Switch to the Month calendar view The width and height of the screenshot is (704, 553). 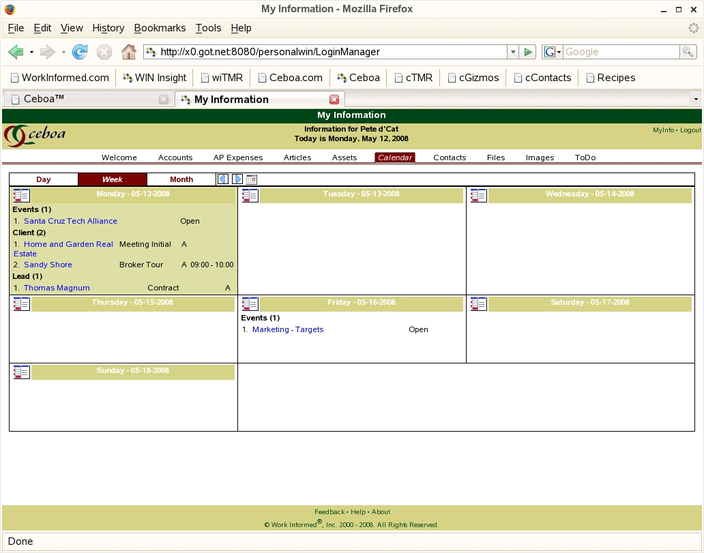tap(181, 179)
